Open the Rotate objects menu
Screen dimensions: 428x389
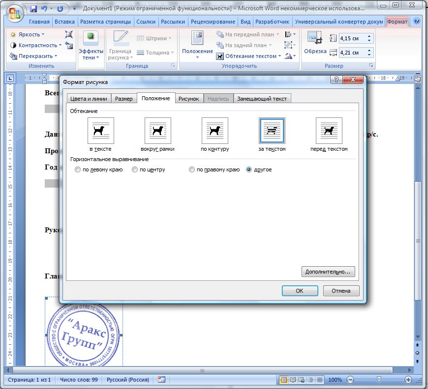(290, 56)
